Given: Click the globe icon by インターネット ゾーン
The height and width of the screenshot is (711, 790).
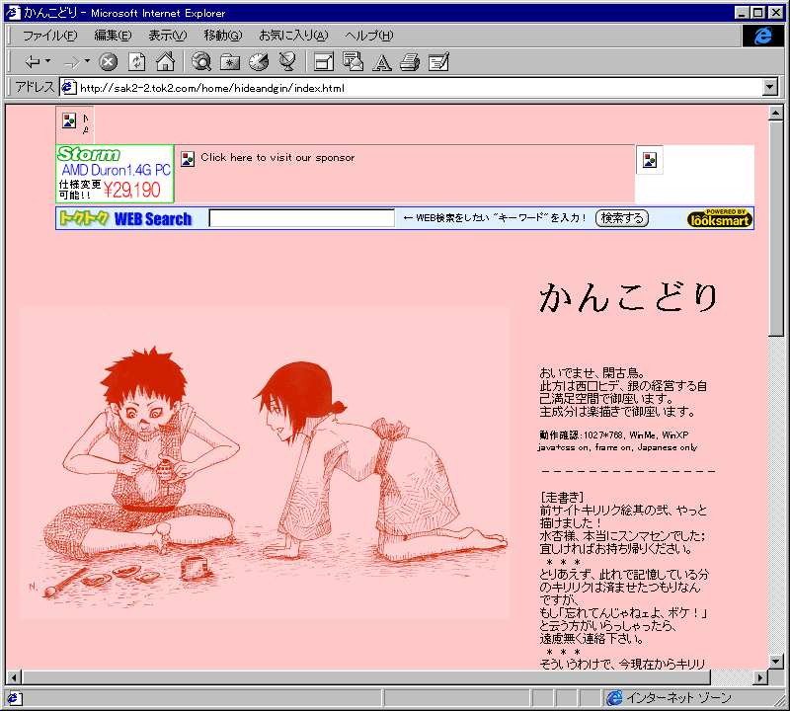Looking at the screenshot, I should [614, 698].
